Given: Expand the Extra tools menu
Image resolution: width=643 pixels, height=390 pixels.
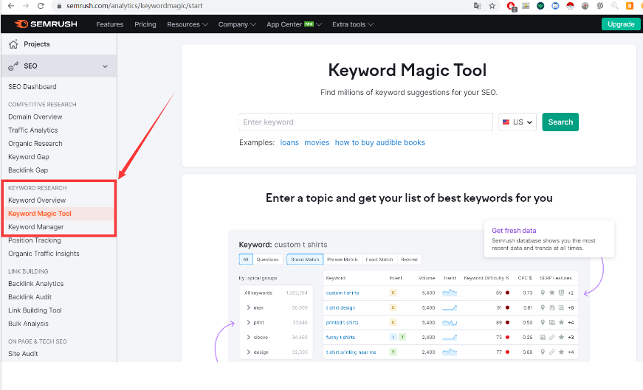Looking at the screenshot, I should 353,24.
